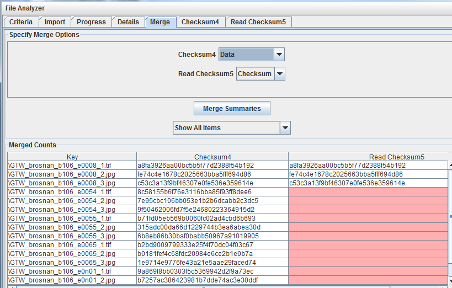Select the GTW_brosnan_b106_e0n01_1.tif row

[x=72, y=271]
